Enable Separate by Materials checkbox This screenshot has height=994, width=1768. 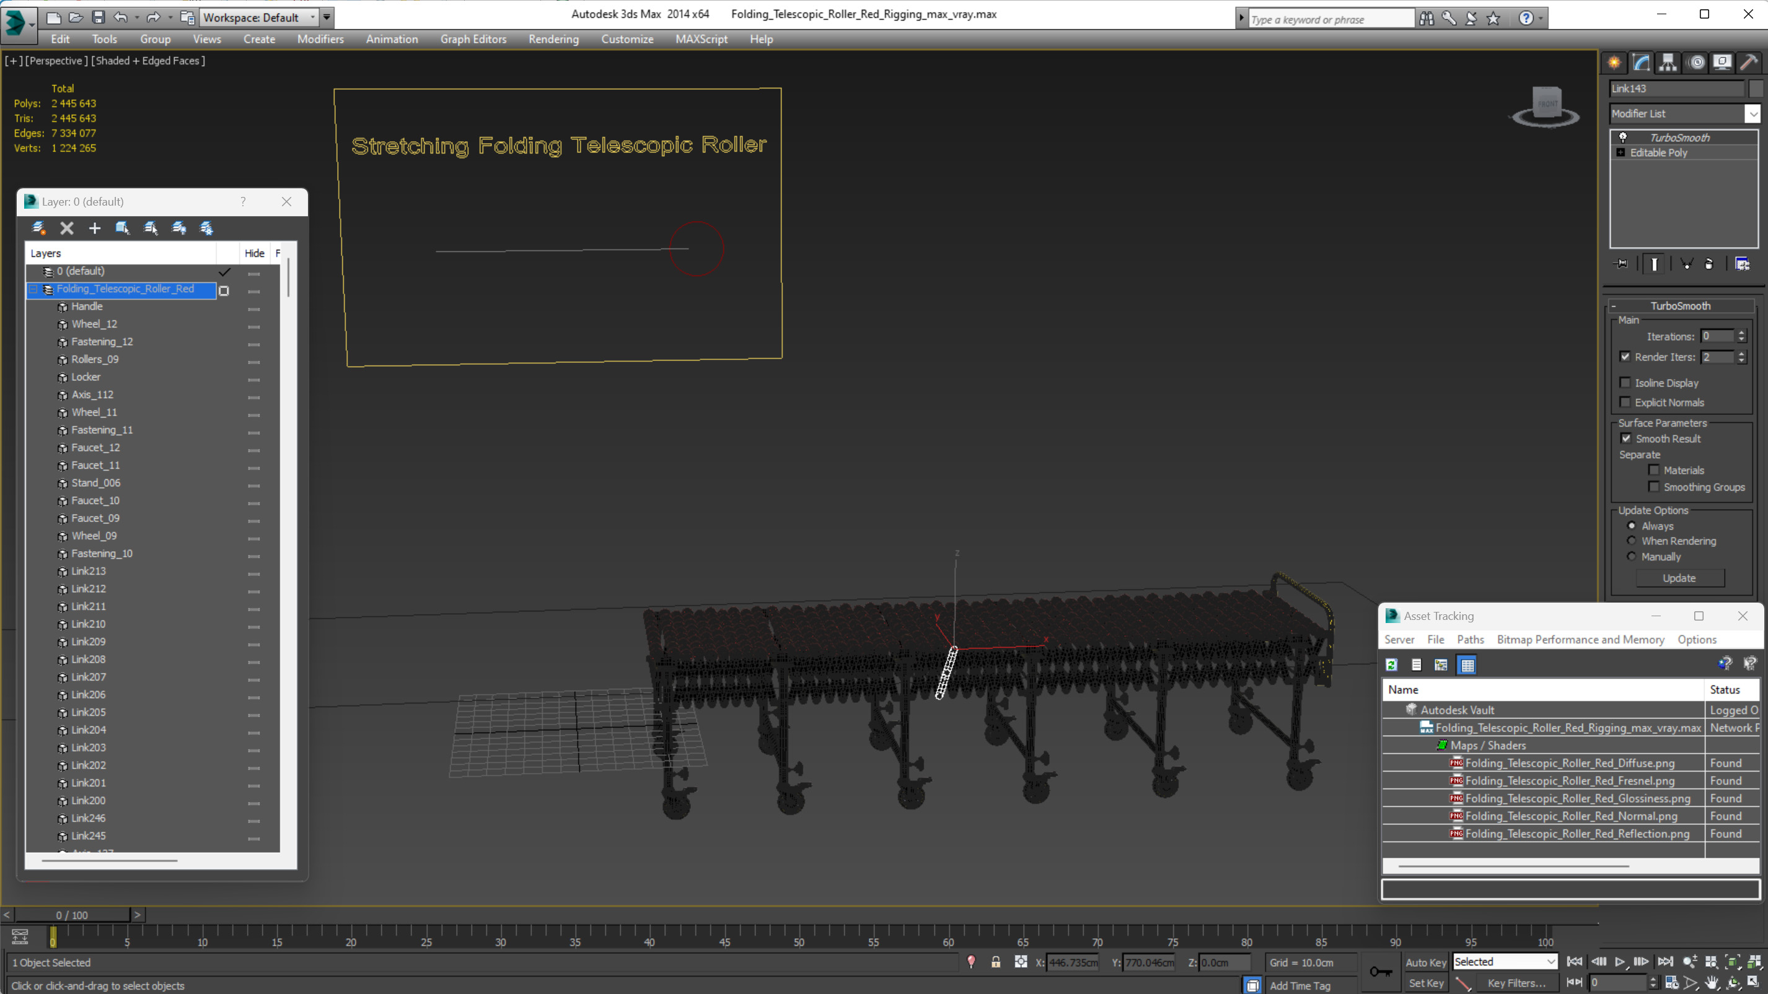click(x=1654, y=470)
